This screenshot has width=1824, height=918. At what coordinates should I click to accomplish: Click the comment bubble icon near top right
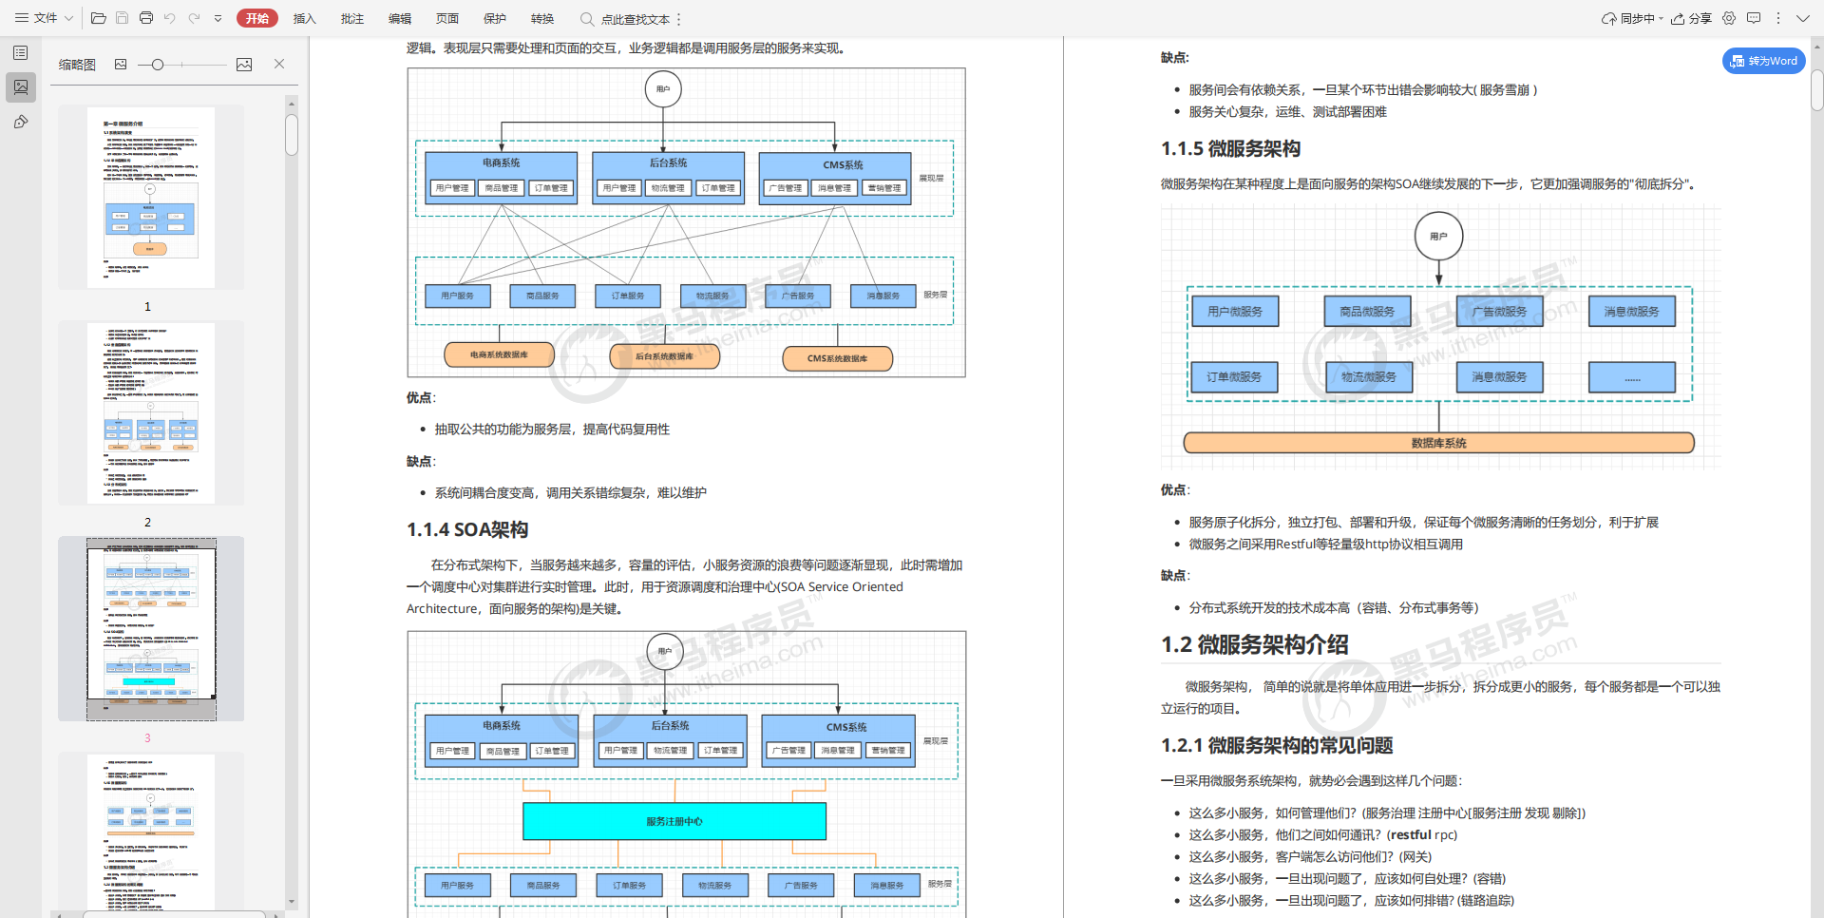click(x=1755, y=17)
